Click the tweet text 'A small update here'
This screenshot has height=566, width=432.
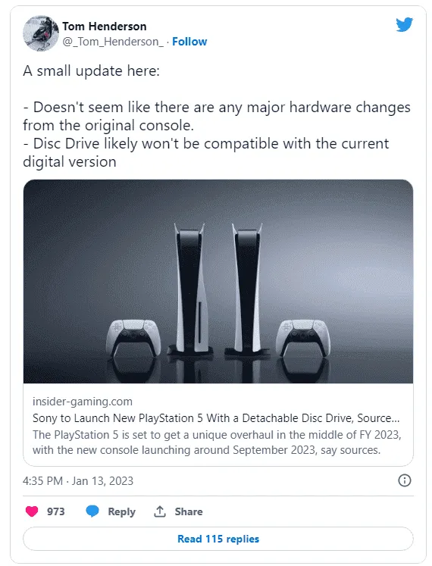click(92, 70)
